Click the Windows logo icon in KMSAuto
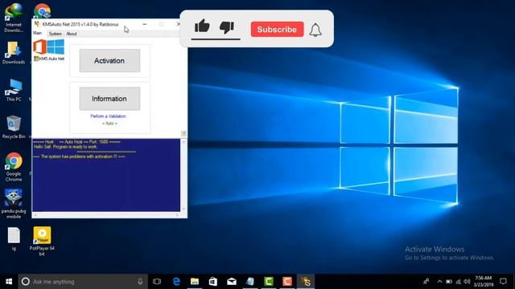Screen dimensions: 515x289 coord(56,47)
